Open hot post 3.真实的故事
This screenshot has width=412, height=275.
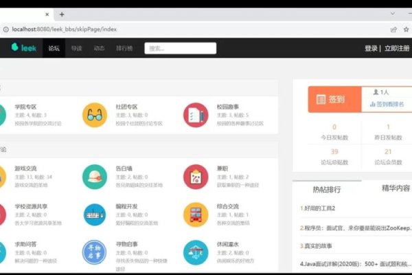tap(316, 246)
